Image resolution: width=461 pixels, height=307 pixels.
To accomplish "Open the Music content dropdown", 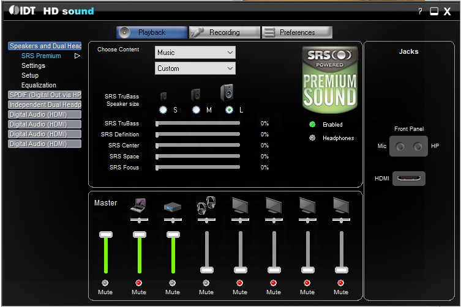I will pyautogui.click(x=195, y=53).
